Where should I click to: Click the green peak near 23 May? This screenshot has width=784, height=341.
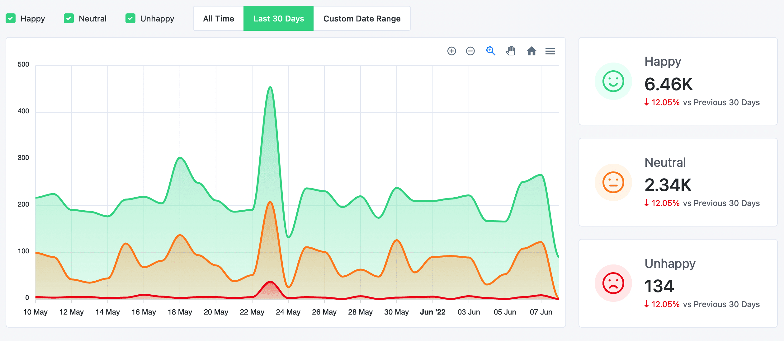(x=270, y=87)
